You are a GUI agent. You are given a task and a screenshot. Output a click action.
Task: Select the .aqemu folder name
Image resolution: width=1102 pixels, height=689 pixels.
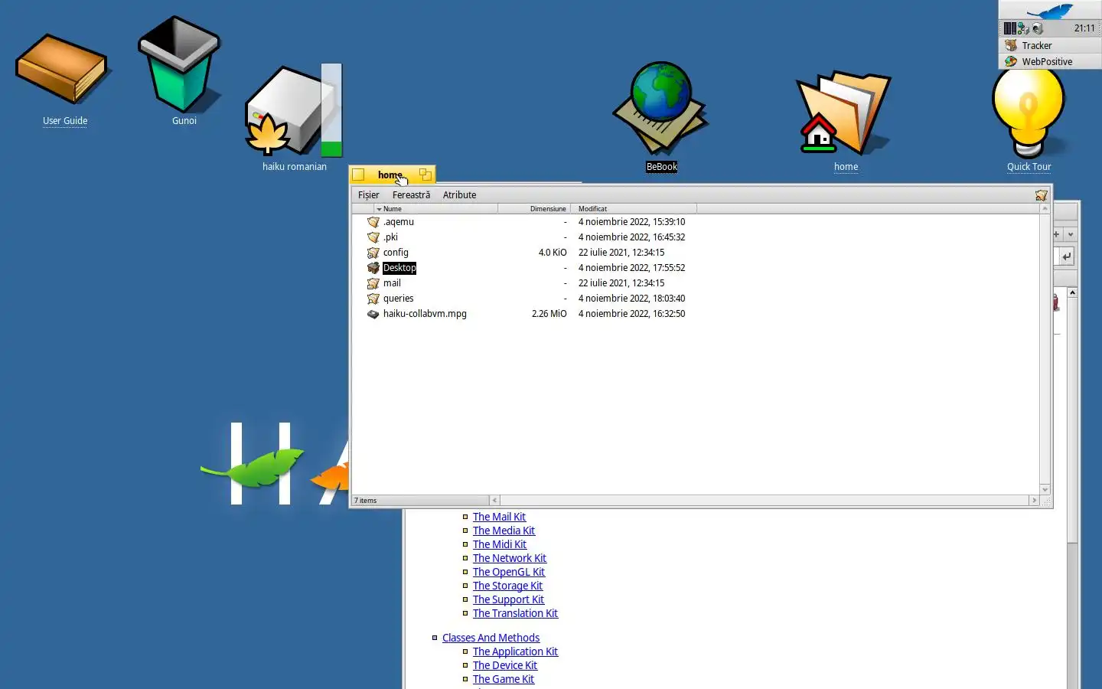pyautogui.click(x=399, y=222)
